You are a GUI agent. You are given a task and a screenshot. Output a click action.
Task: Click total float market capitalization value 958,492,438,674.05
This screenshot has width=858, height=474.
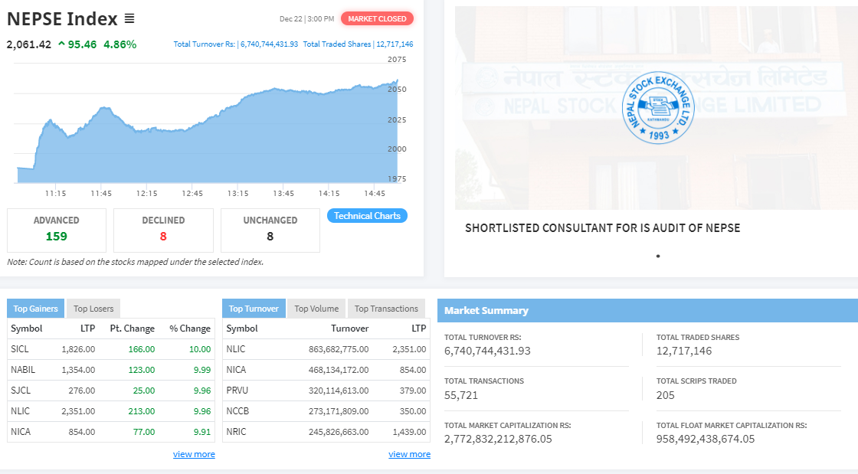pyautogui.click(x=706, y=439)
